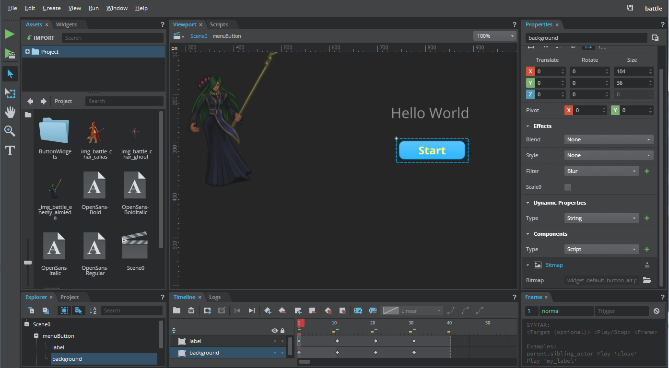Image resolution: width=669 pixels, height=368 pixels.
Task: Open the Bitmap file browse folder icon
Action: 646,280
